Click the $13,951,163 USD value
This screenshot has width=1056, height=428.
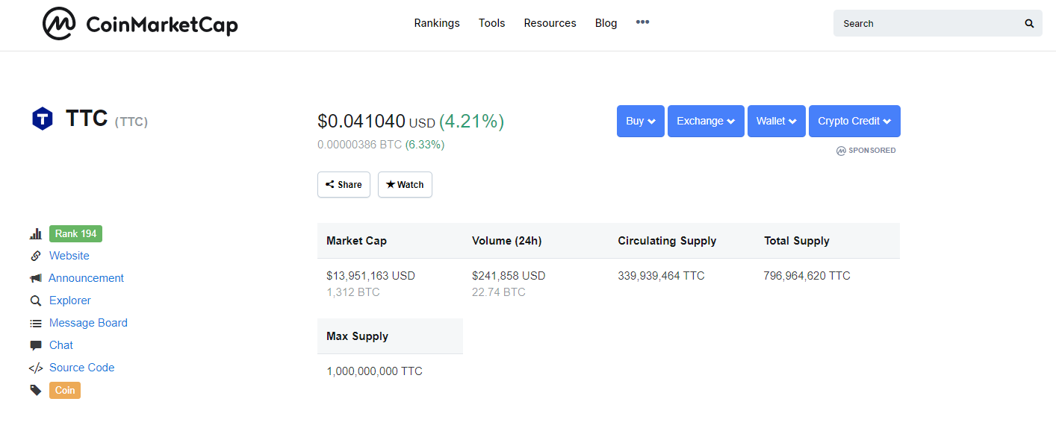point(370,276)
